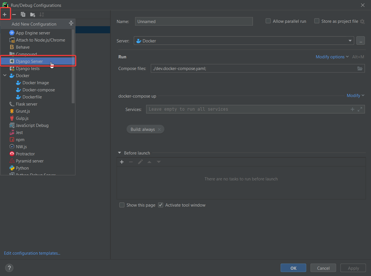Open Edit configuration templates link
Image resolution: width=371 pixels, height=276 pixels.
click(x=32, y=253)
